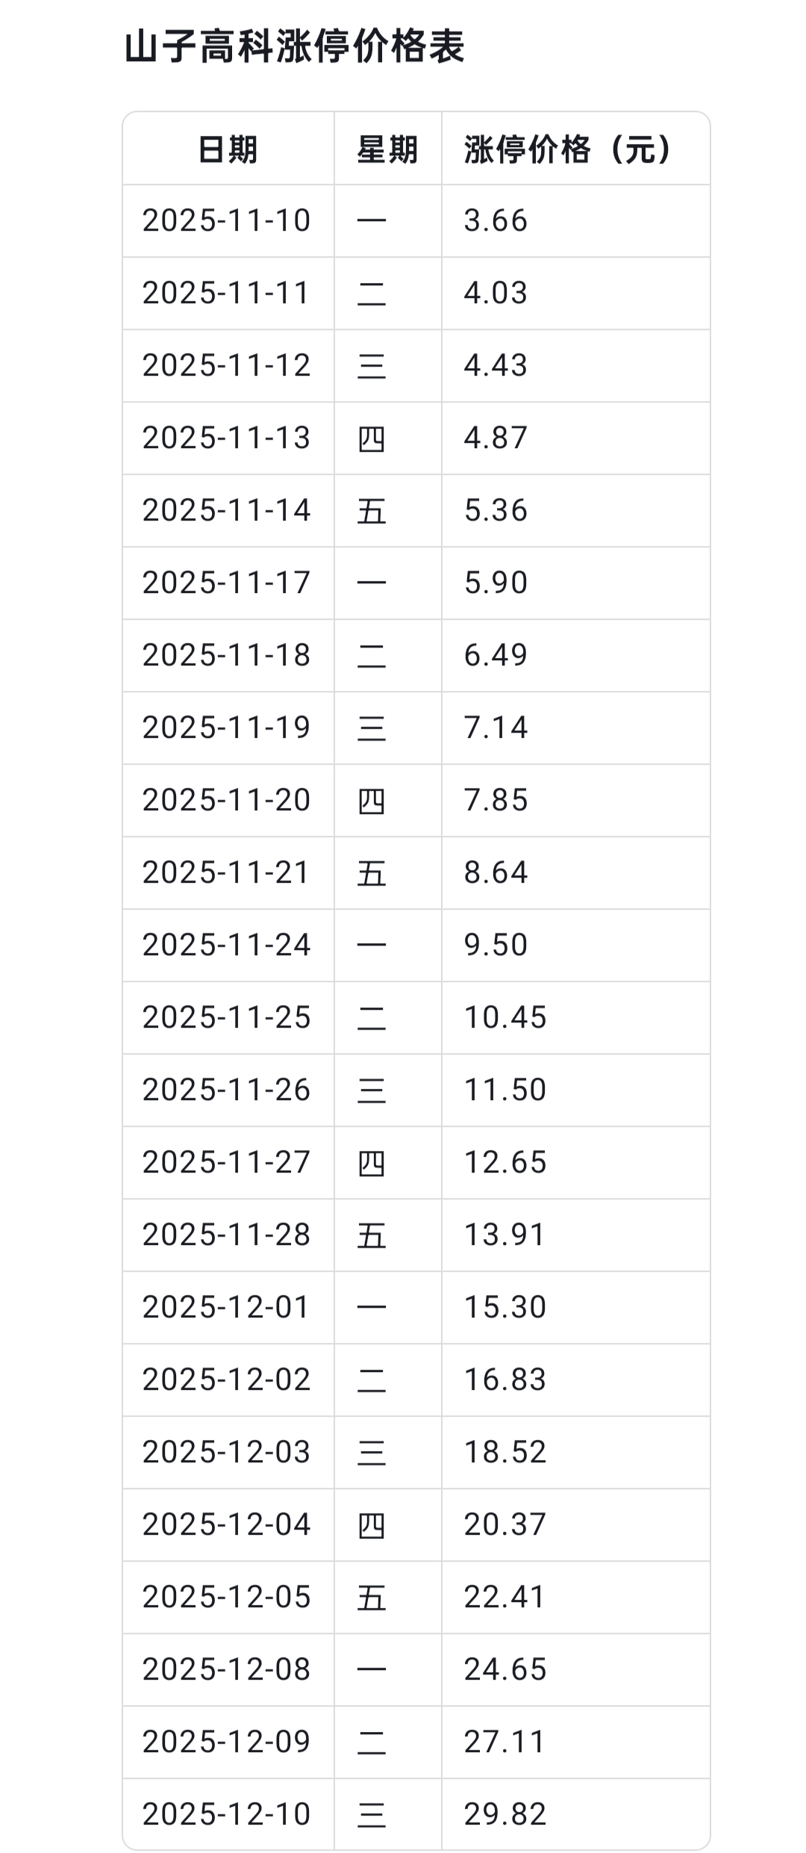Click the 星期 column header
806x1853 pixels.
[387, 149]
